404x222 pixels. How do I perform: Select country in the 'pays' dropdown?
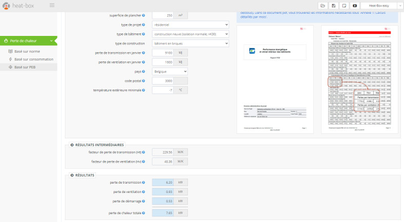(x=170, y=71)
